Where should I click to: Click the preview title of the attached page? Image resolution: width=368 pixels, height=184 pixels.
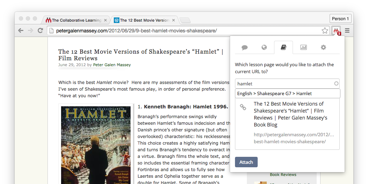290,114
